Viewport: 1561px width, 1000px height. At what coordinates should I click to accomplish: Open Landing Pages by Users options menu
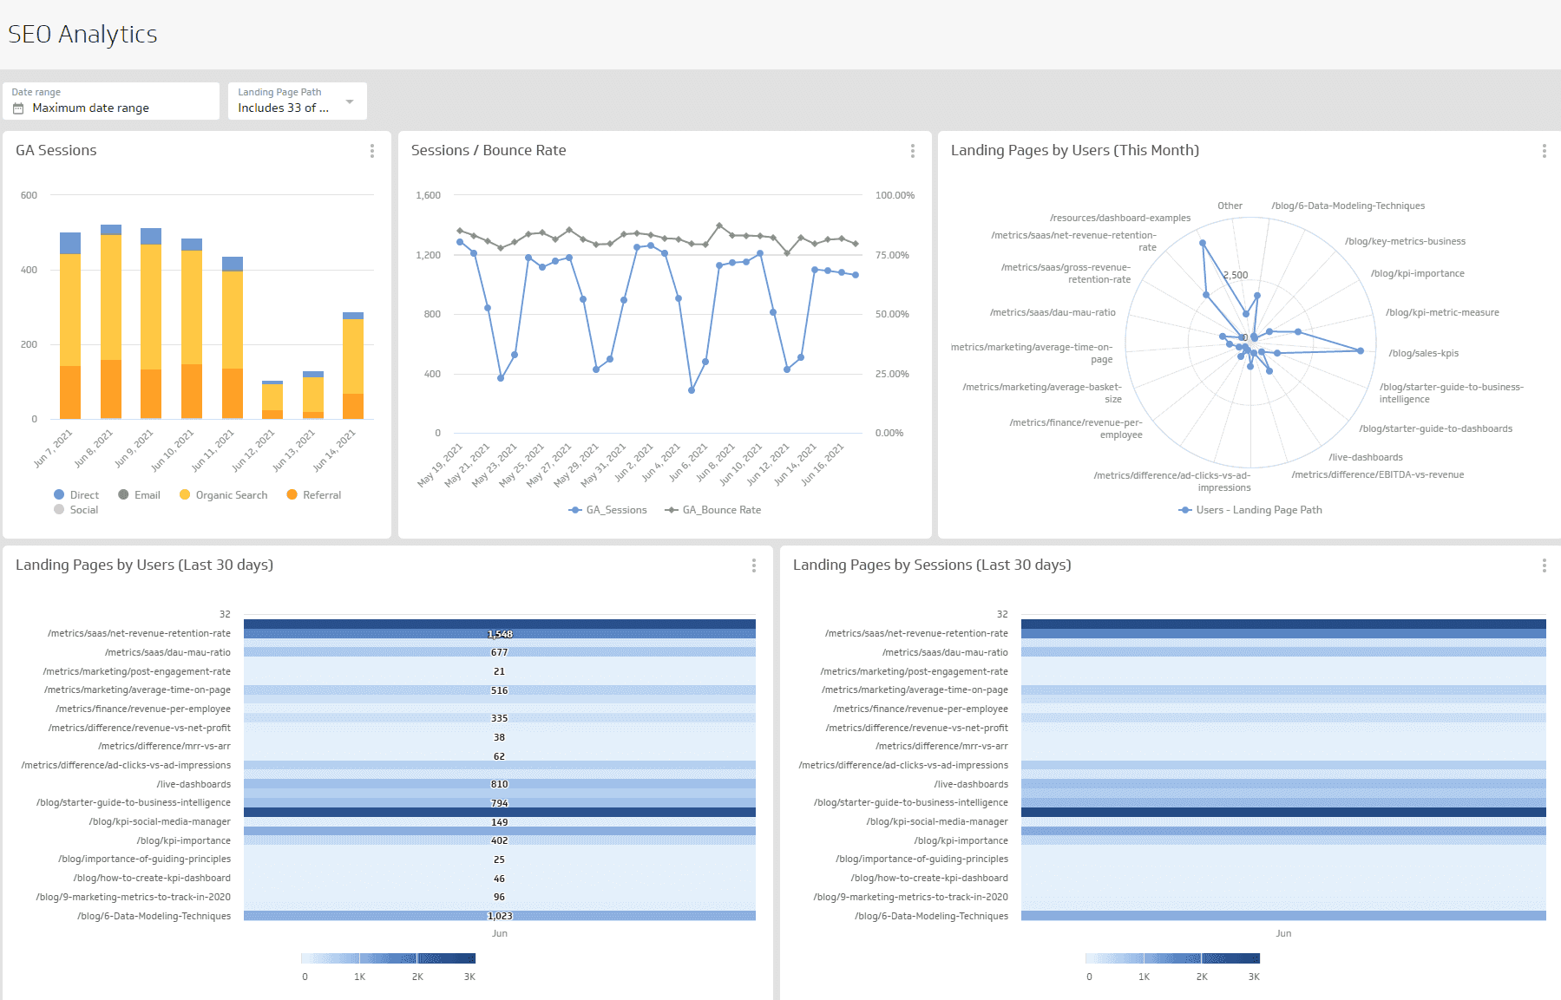[x=753, y=565]
